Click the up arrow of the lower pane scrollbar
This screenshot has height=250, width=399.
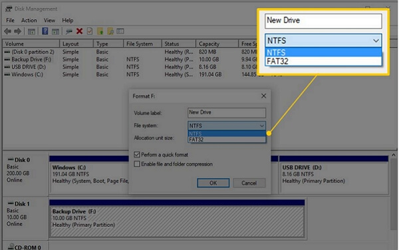pos(394,155)
